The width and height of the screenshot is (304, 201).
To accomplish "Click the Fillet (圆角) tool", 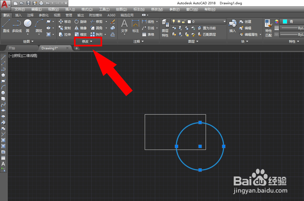I will click(x=96, y=28).
